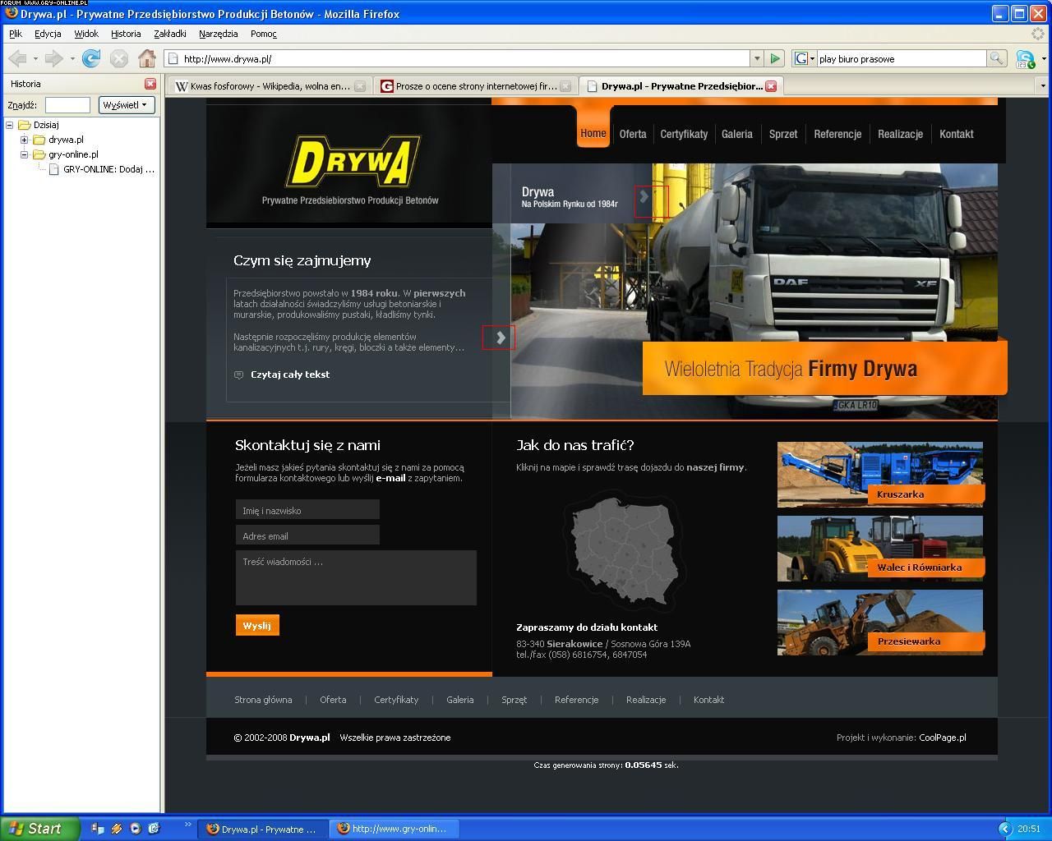Click the Adres email field
1052x841 pixels.
coord(307,535)
